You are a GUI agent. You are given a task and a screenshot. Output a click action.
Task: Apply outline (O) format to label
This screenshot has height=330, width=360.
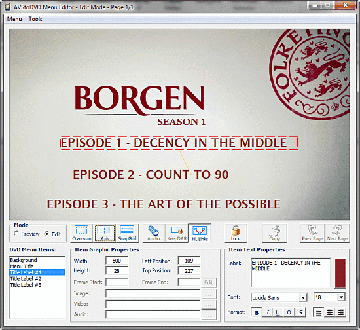pos(289,312)
